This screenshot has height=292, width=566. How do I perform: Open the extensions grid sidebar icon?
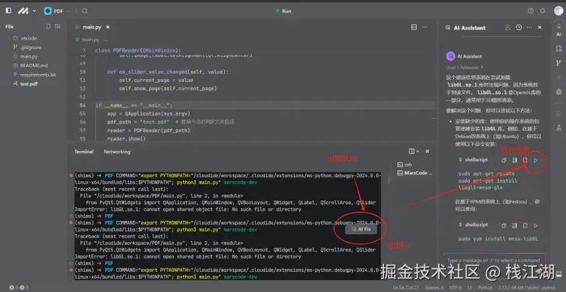[559, 113]
